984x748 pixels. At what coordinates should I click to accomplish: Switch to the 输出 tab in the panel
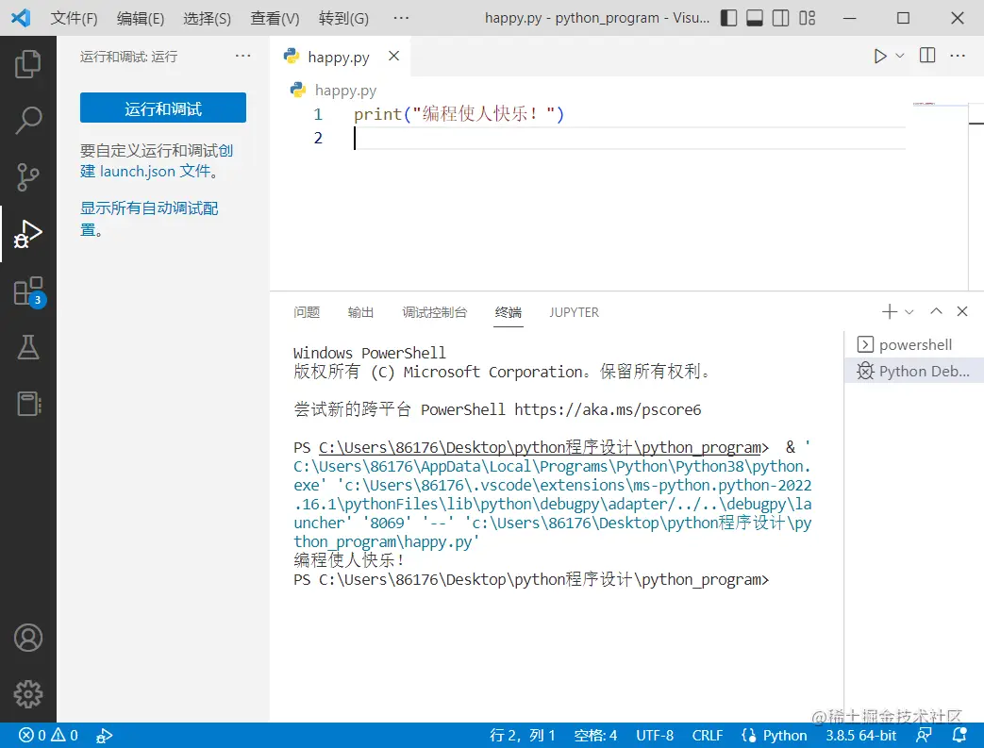[x=359, y=312]
